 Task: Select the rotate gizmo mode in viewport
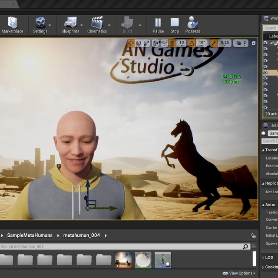pyautogui.click(x=139, y=43)
